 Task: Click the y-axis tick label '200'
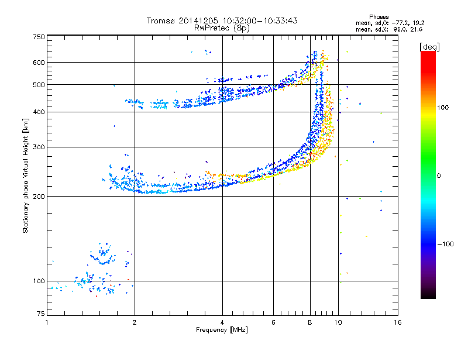coord(39,197)
